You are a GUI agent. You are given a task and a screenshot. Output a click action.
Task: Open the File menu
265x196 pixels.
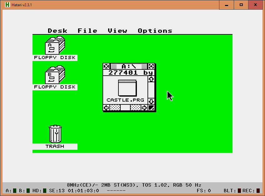point(87,31)
